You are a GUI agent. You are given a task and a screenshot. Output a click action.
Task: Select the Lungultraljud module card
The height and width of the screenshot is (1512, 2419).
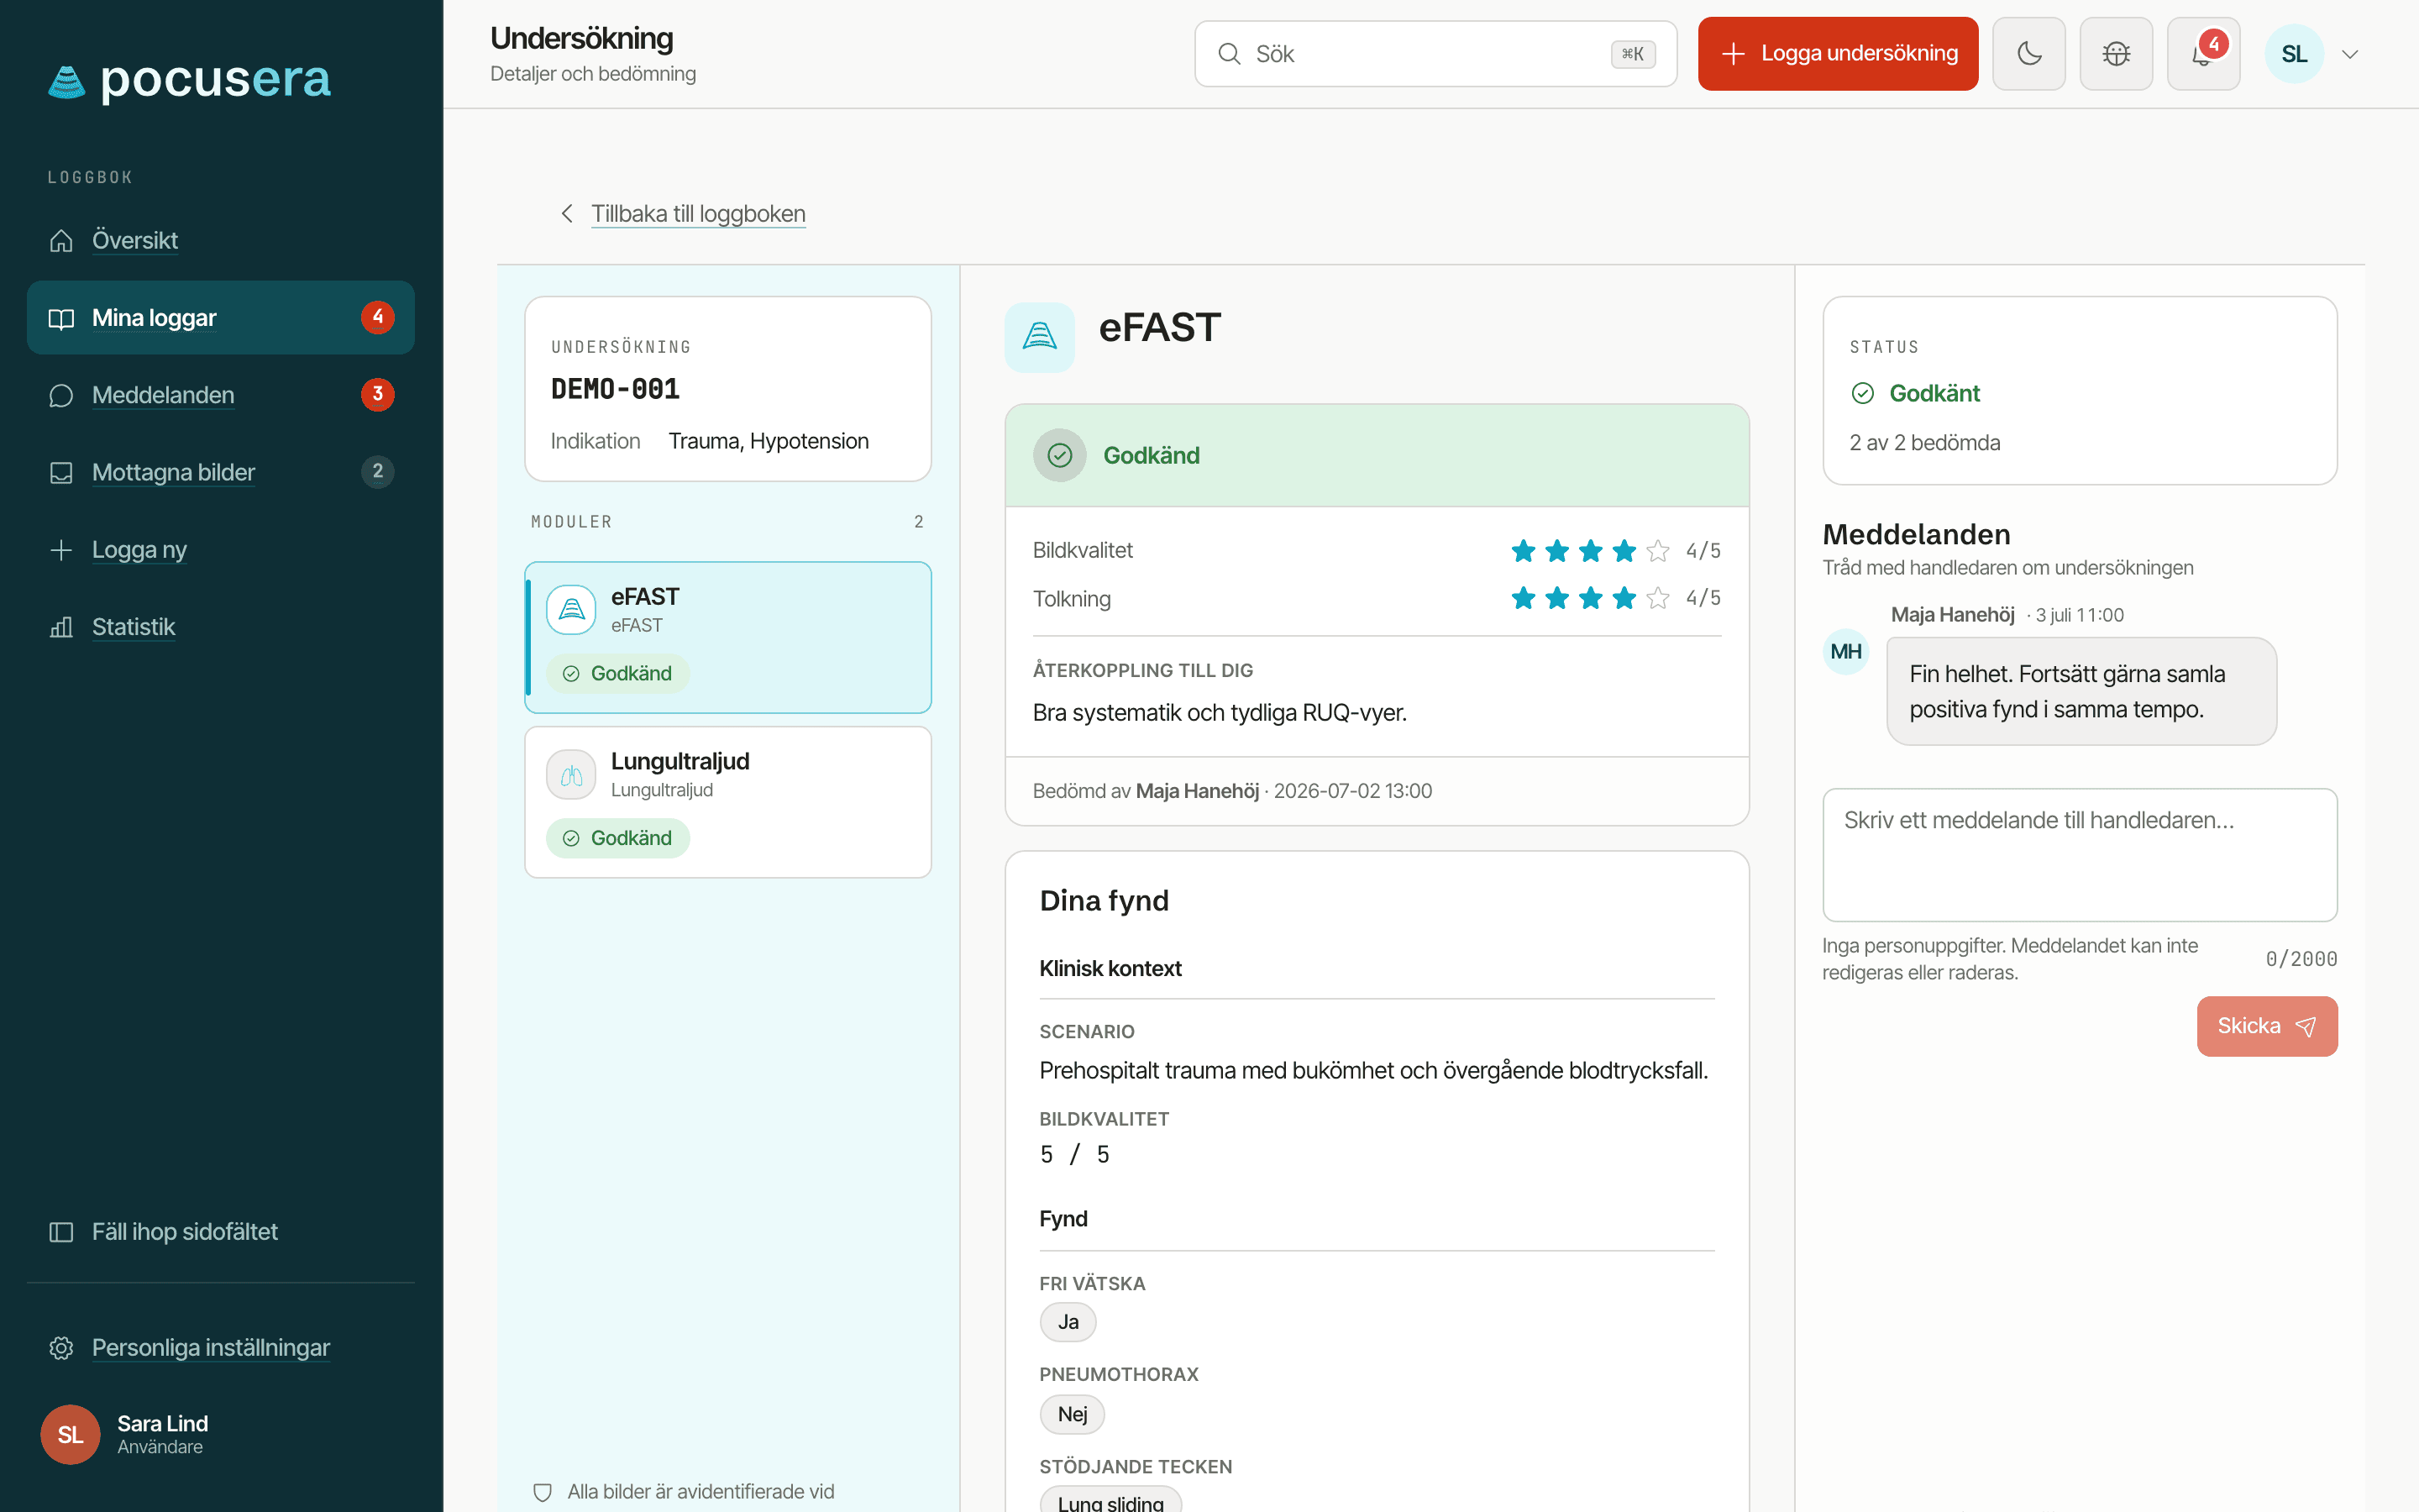coord(727,802)
